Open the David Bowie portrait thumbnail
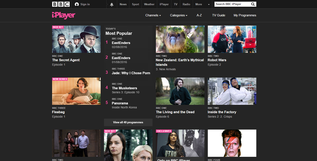The width and height of the screenshot is (317, 161). pos(232,143)
